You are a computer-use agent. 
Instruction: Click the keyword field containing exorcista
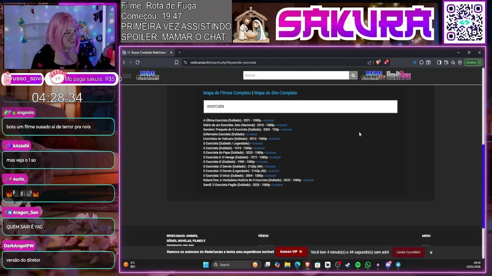click(300, 107)
